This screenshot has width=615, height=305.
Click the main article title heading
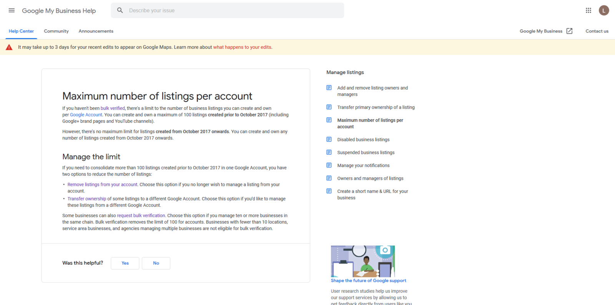(157, 96)
